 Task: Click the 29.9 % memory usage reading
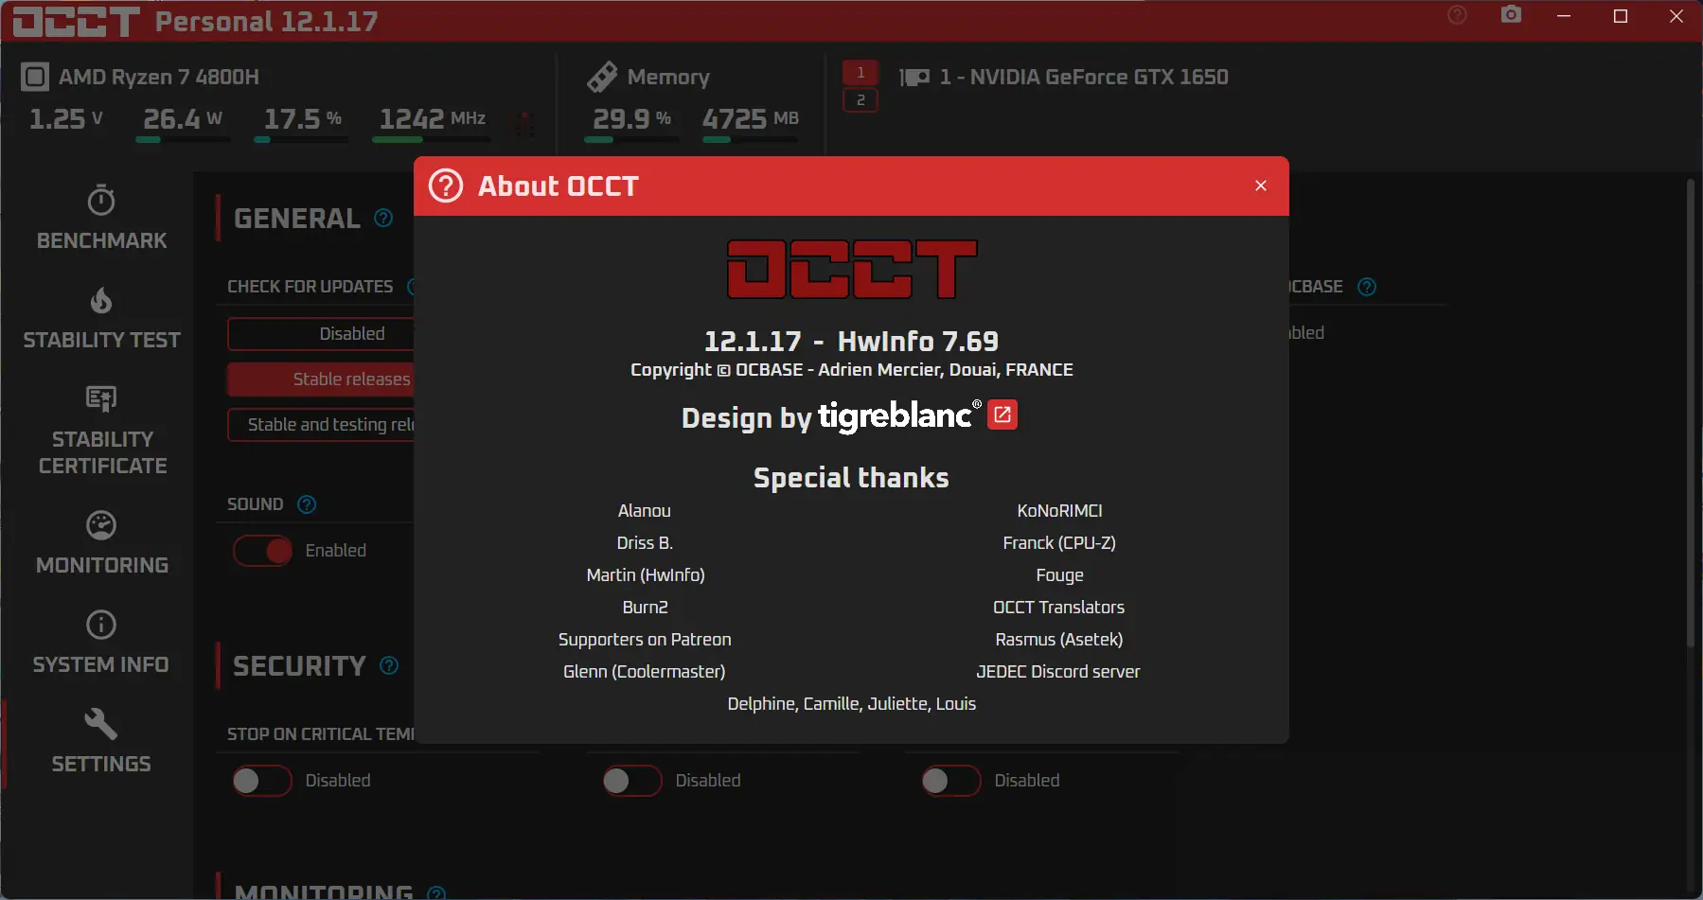(x=632, y=119)
